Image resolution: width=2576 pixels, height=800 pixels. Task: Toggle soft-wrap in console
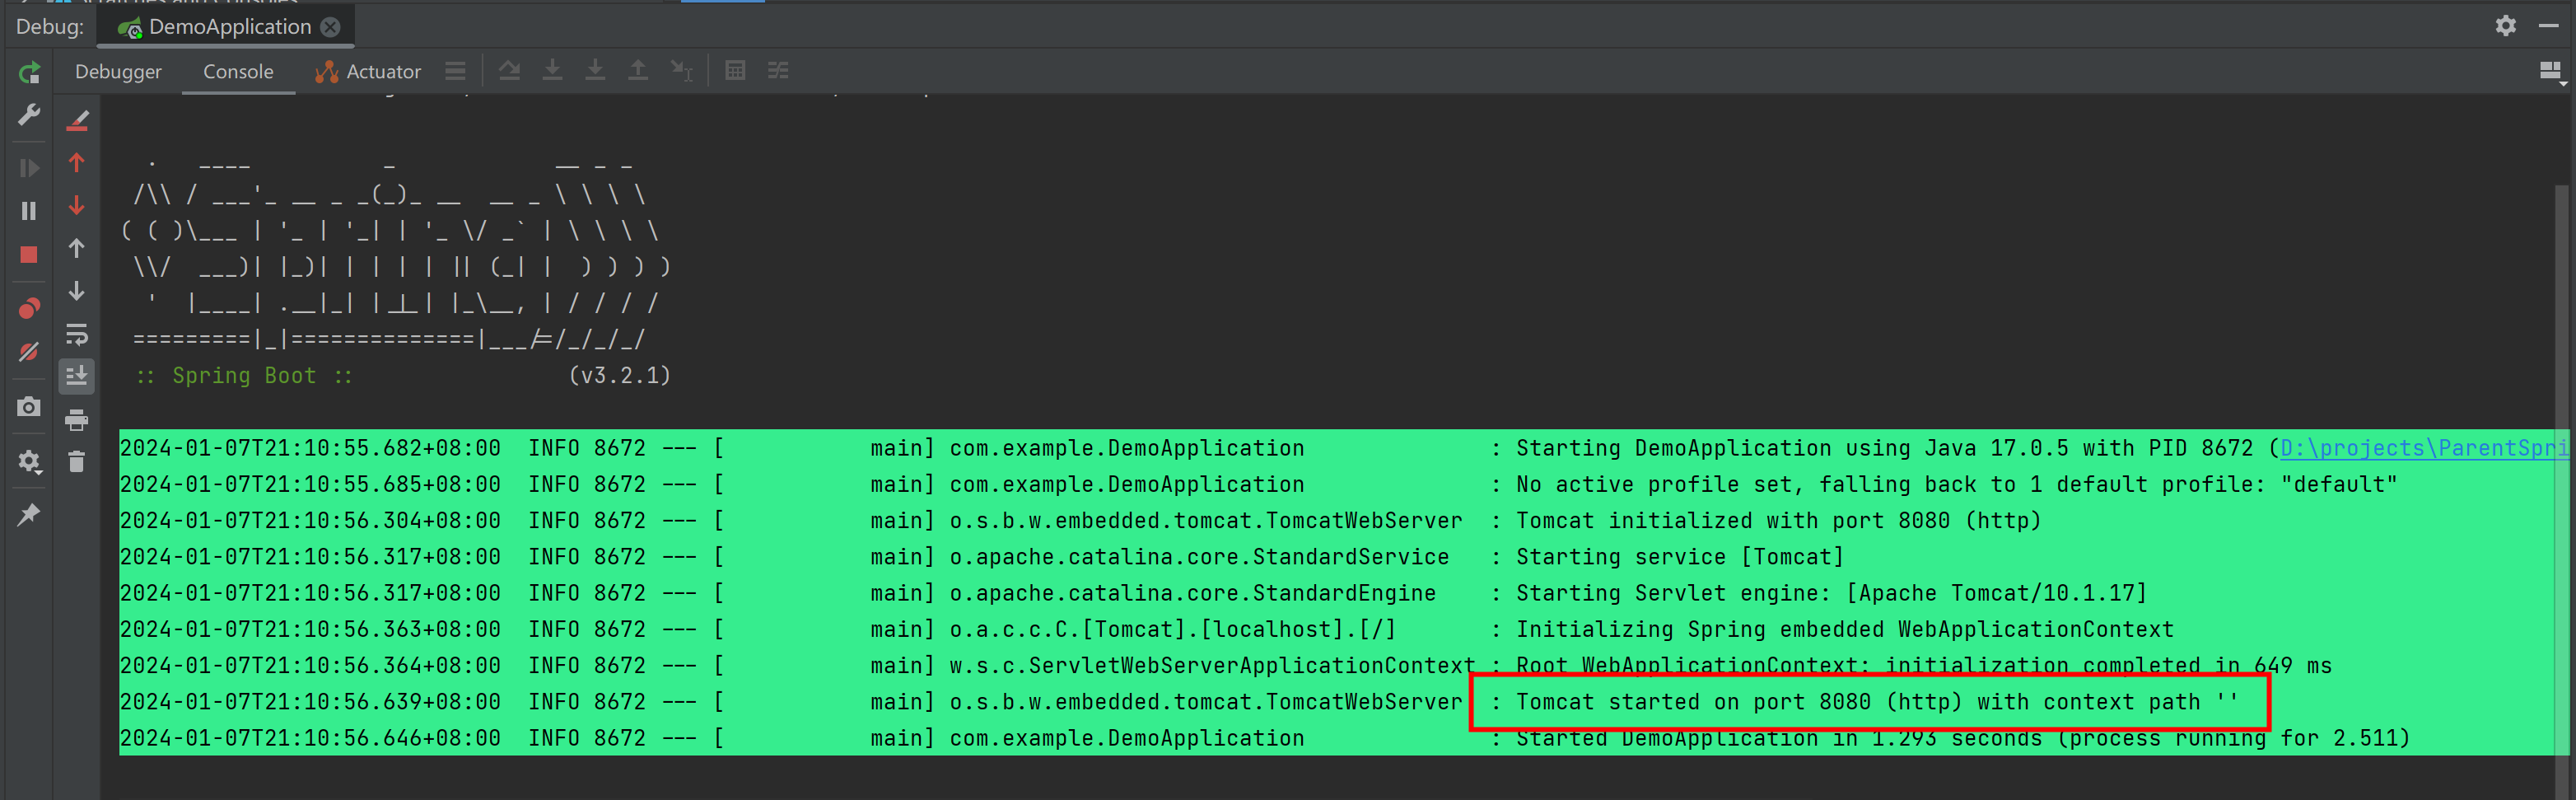pos(77,334)
